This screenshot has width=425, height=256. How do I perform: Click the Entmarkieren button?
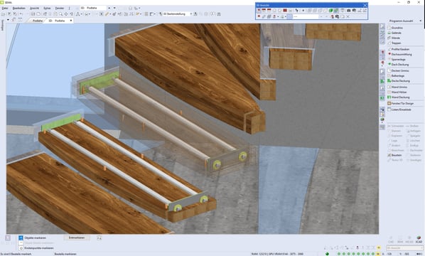pyautogui.click(x=77, y=238)
